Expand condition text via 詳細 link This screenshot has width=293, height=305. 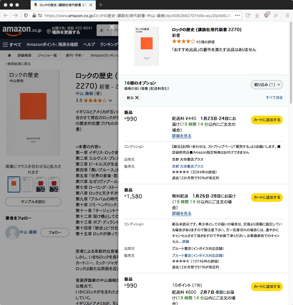tap(186, 242)
